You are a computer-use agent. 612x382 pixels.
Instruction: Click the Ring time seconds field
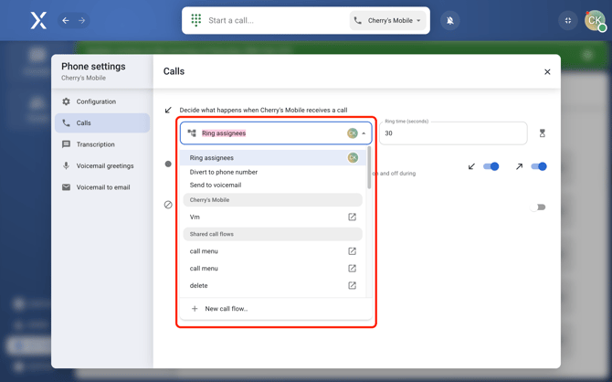pyautogui.click(x=453, y=133)
